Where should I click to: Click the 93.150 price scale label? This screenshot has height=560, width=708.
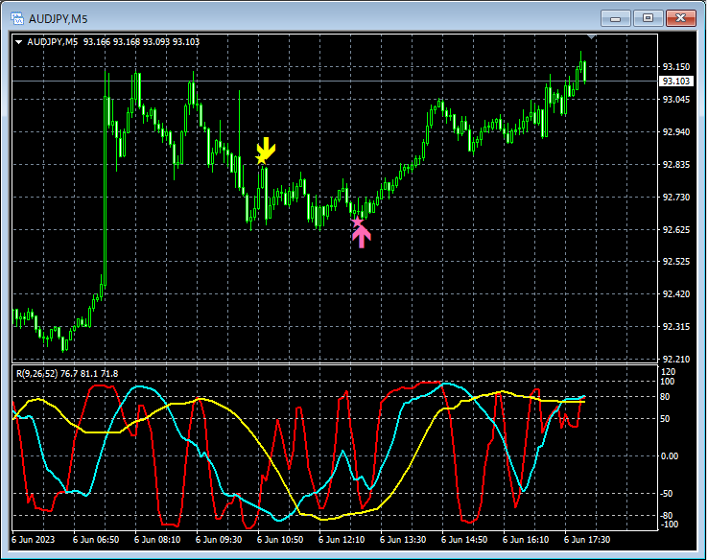(676, 67)
